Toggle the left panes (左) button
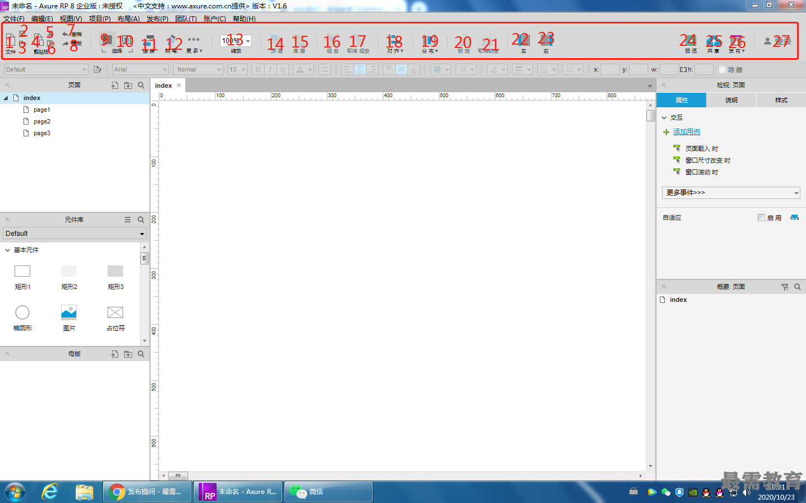This screenshot has width=806, height=503. (x=523, y=41)
